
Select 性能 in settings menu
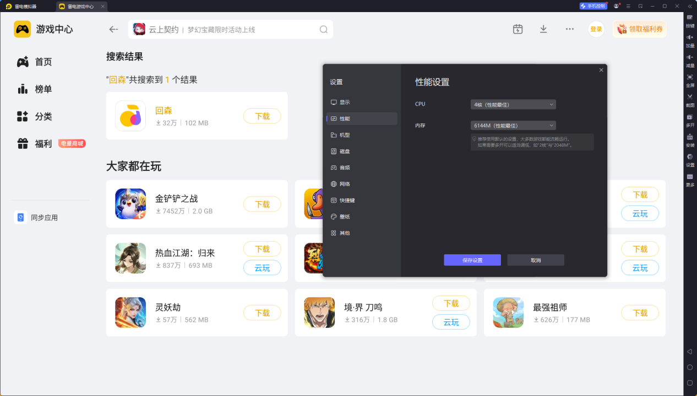(362, 119)
